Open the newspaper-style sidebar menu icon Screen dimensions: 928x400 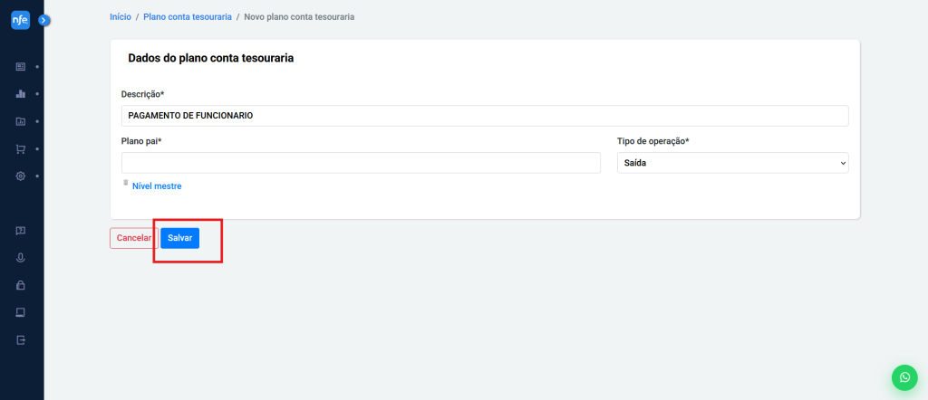click(x=21, y=67)
